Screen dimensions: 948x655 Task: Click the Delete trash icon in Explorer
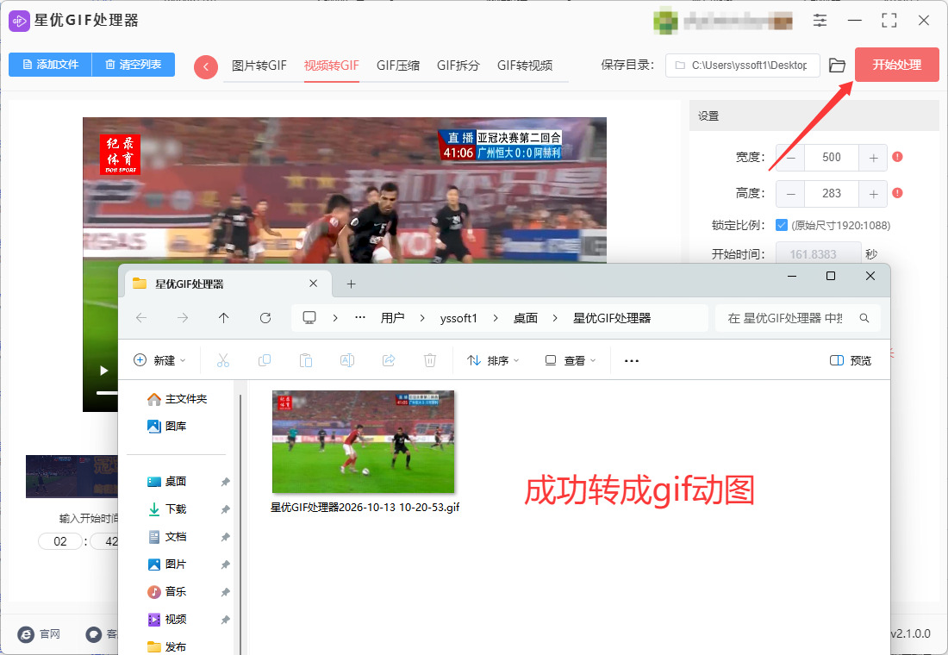pyautogui.click(x=430, y=360)
